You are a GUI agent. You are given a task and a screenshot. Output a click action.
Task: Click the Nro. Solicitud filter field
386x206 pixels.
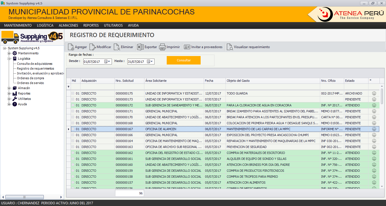pyautogui.click(x=129, y=87)
